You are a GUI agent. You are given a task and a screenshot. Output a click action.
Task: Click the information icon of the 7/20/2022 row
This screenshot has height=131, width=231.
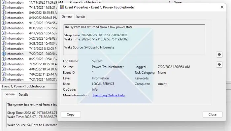(x=4, y=54)
